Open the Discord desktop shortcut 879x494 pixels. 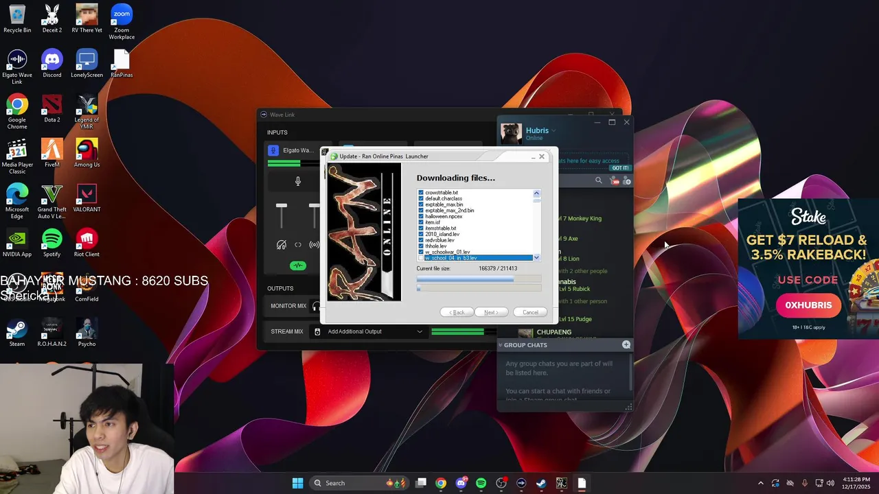[52, 63]
